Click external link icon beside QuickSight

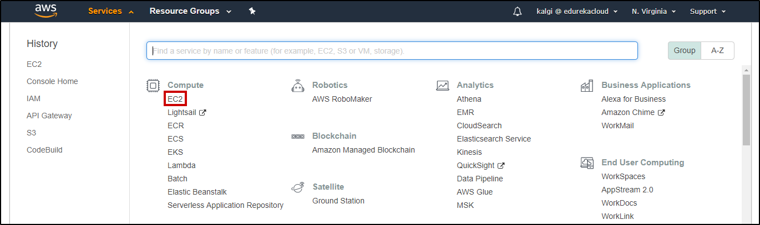point(501,165)
